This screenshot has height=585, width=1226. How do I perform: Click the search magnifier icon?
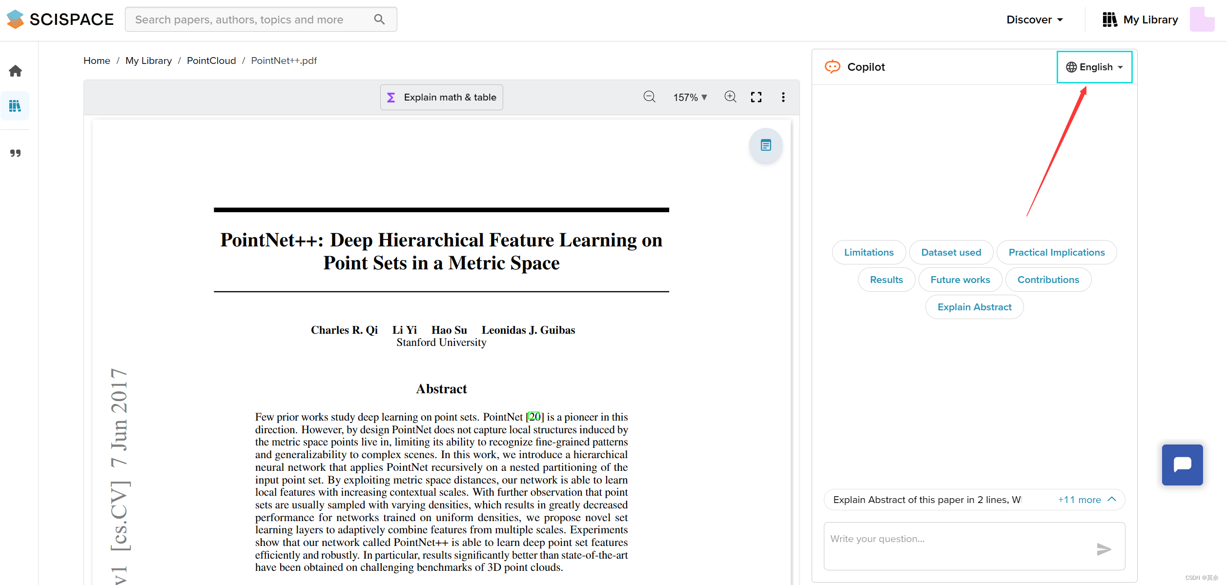click(x=379, y=20)
